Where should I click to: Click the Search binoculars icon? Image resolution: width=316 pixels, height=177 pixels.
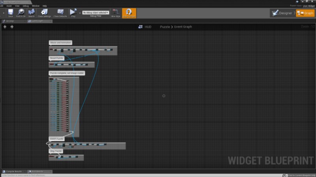point(31,13)
